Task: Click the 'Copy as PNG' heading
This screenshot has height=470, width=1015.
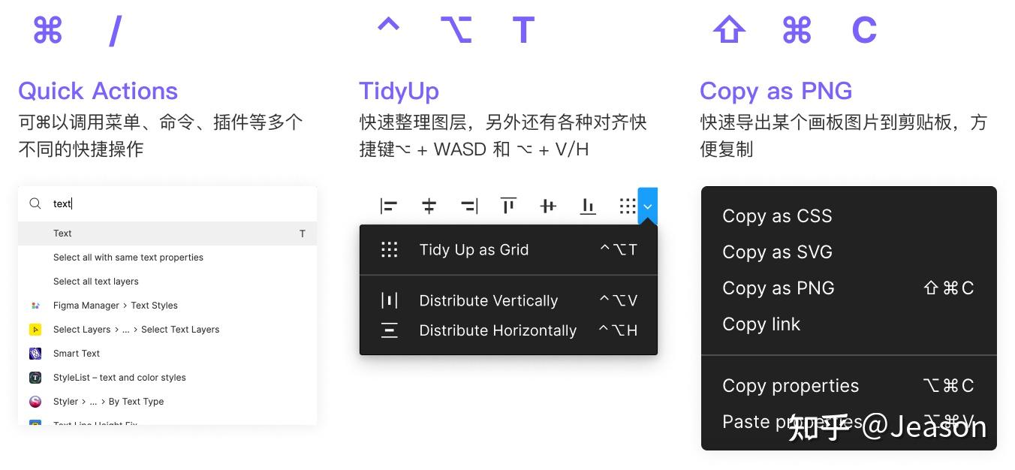Action: (776, 92)
